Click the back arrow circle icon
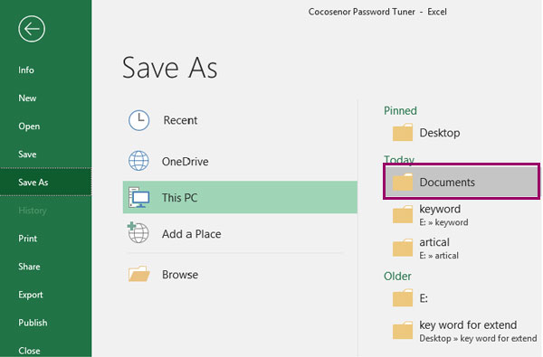 [x=32, y=29]
